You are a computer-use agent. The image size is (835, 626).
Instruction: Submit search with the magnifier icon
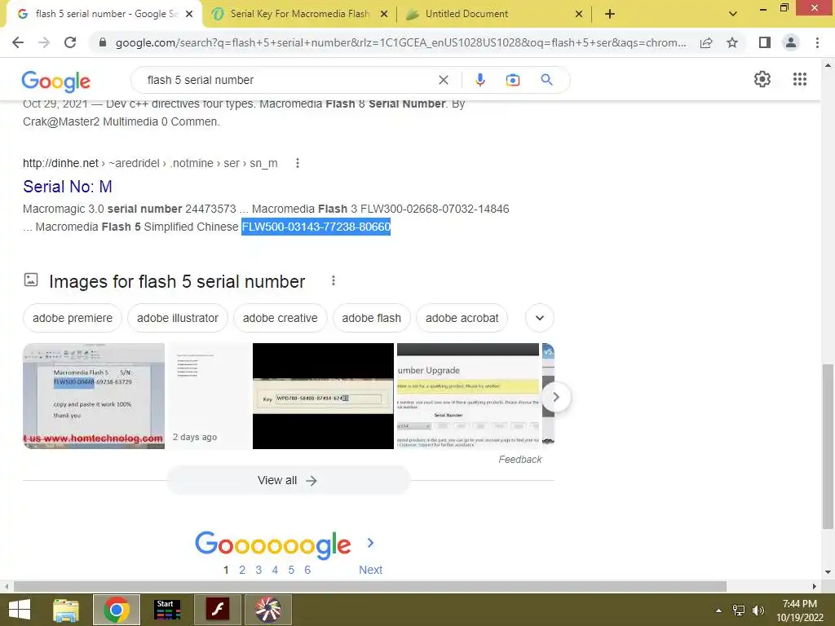click(546, 80)
